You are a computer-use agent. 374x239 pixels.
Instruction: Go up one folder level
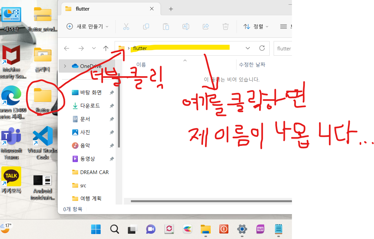pyautogui.click(x=106, y=48)
